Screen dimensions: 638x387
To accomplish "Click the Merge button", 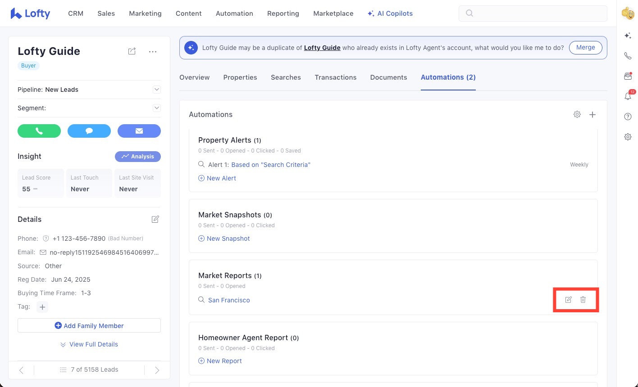I will click(x=585, y=48).
